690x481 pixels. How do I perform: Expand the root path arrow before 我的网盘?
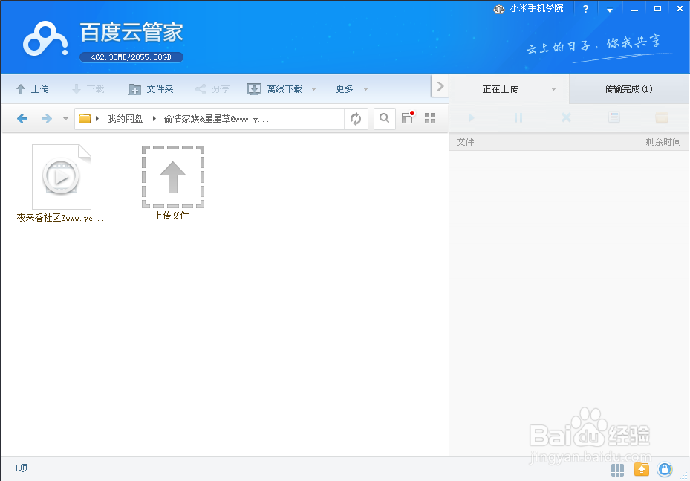click(97, 118)
